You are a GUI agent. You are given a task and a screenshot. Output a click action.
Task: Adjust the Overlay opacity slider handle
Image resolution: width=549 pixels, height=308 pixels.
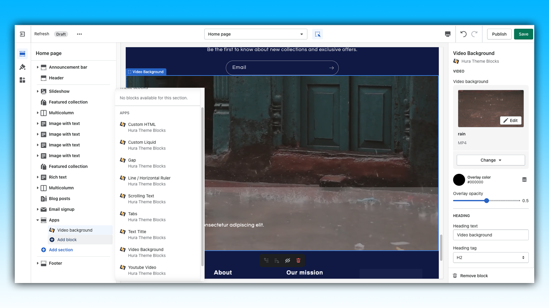point(487,201)
